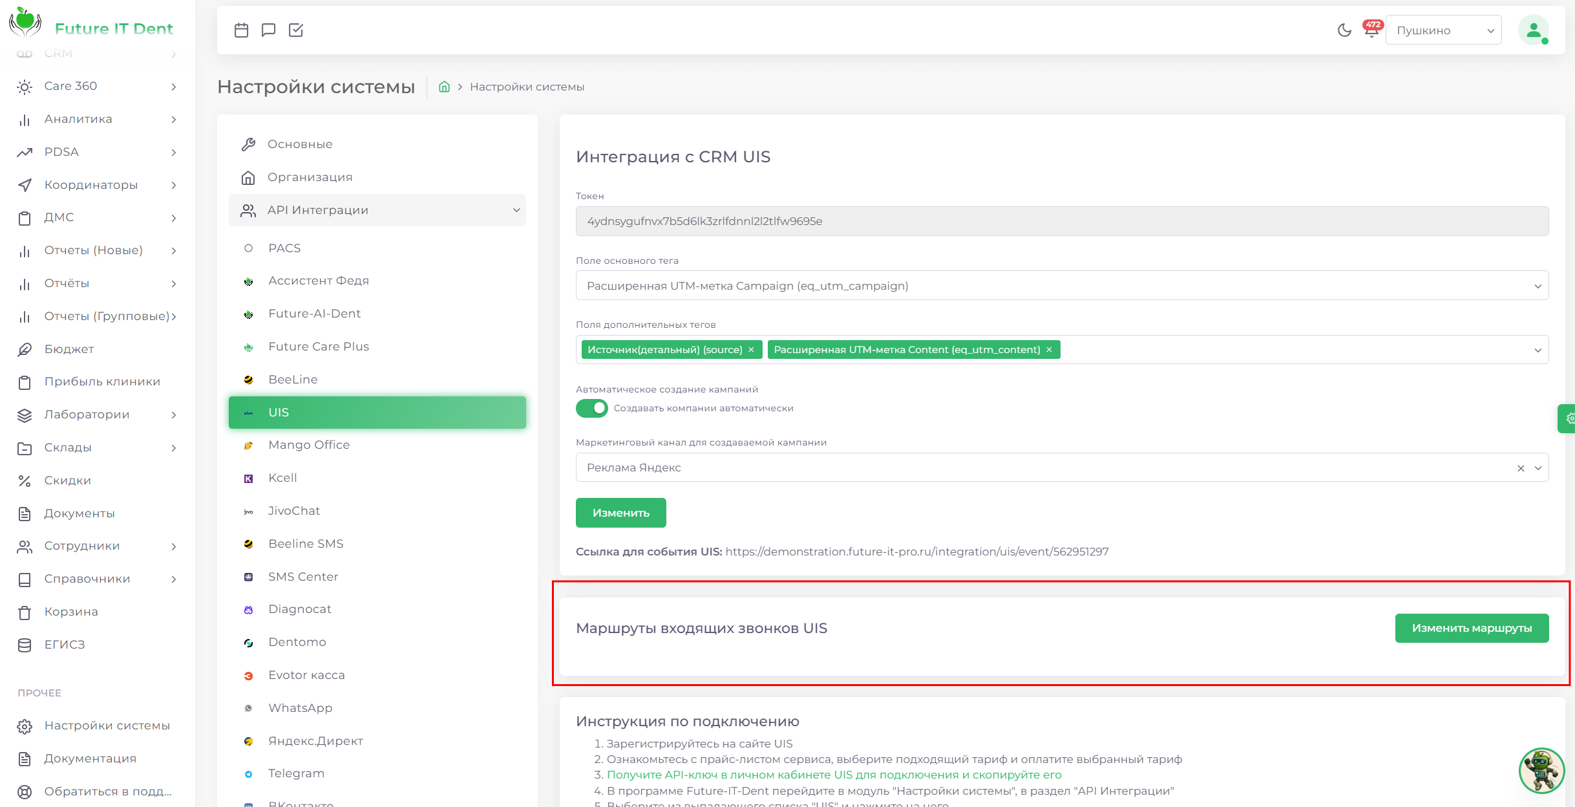This screenshot has height=807, width=1575.
Task: Remove the Источник(детальный) tag
Action: click(751, 350)
